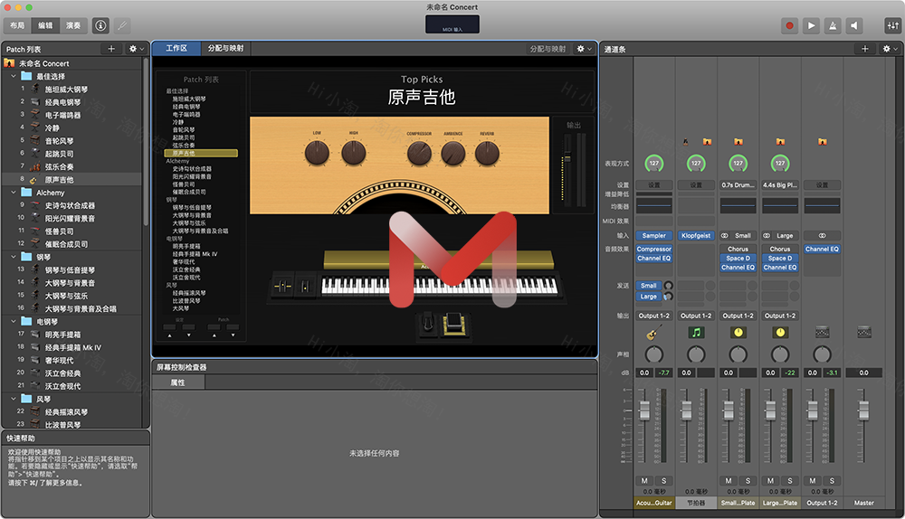Open the Patch 列表 gear menu
905x519 pixels.
137,49
